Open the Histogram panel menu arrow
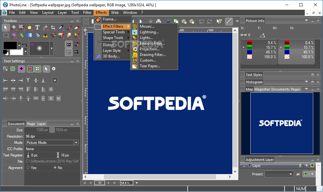 [x=306, y=82]
